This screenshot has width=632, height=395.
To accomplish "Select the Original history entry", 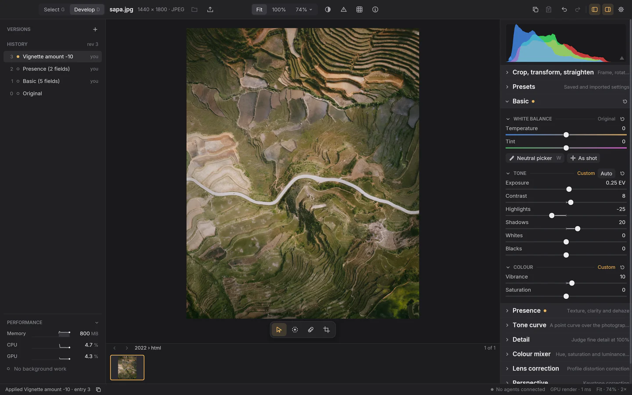I will 53,93.
